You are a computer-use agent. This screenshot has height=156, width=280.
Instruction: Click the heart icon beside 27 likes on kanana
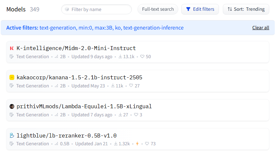coord(131,85)
